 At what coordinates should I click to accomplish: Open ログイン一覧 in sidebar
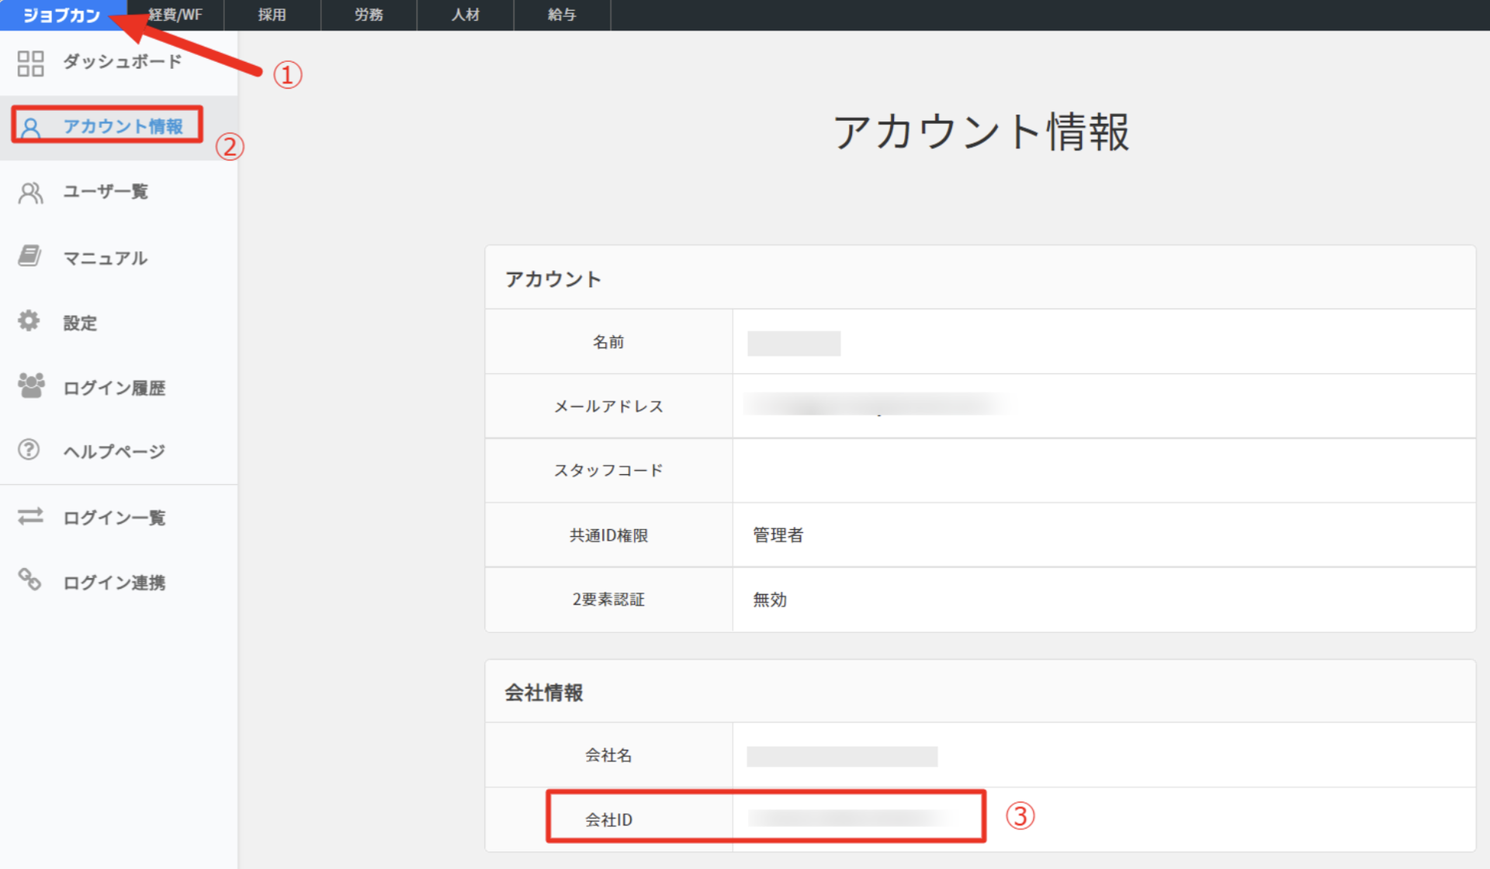coord(114,518)
